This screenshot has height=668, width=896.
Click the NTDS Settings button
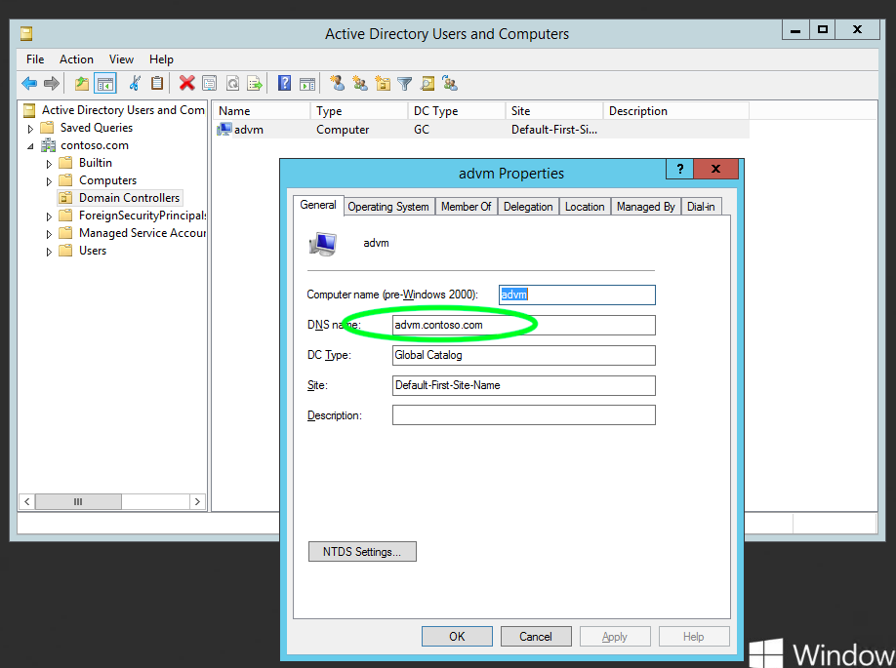pyautogui.click(x=362, y=551)
